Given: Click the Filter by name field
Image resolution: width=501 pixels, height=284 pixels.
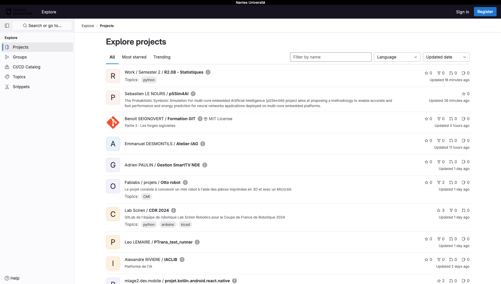Looking at the screenshot, I should pos(331,57).
